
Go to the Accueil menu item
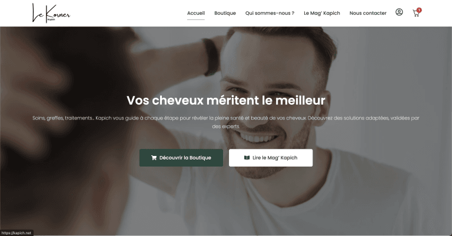pos(196,13)
